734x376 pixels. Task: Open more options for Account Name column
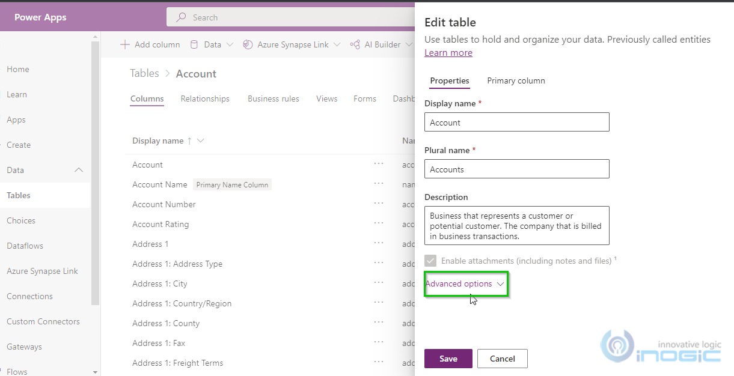pyautogui.click(x=378, y=183)
